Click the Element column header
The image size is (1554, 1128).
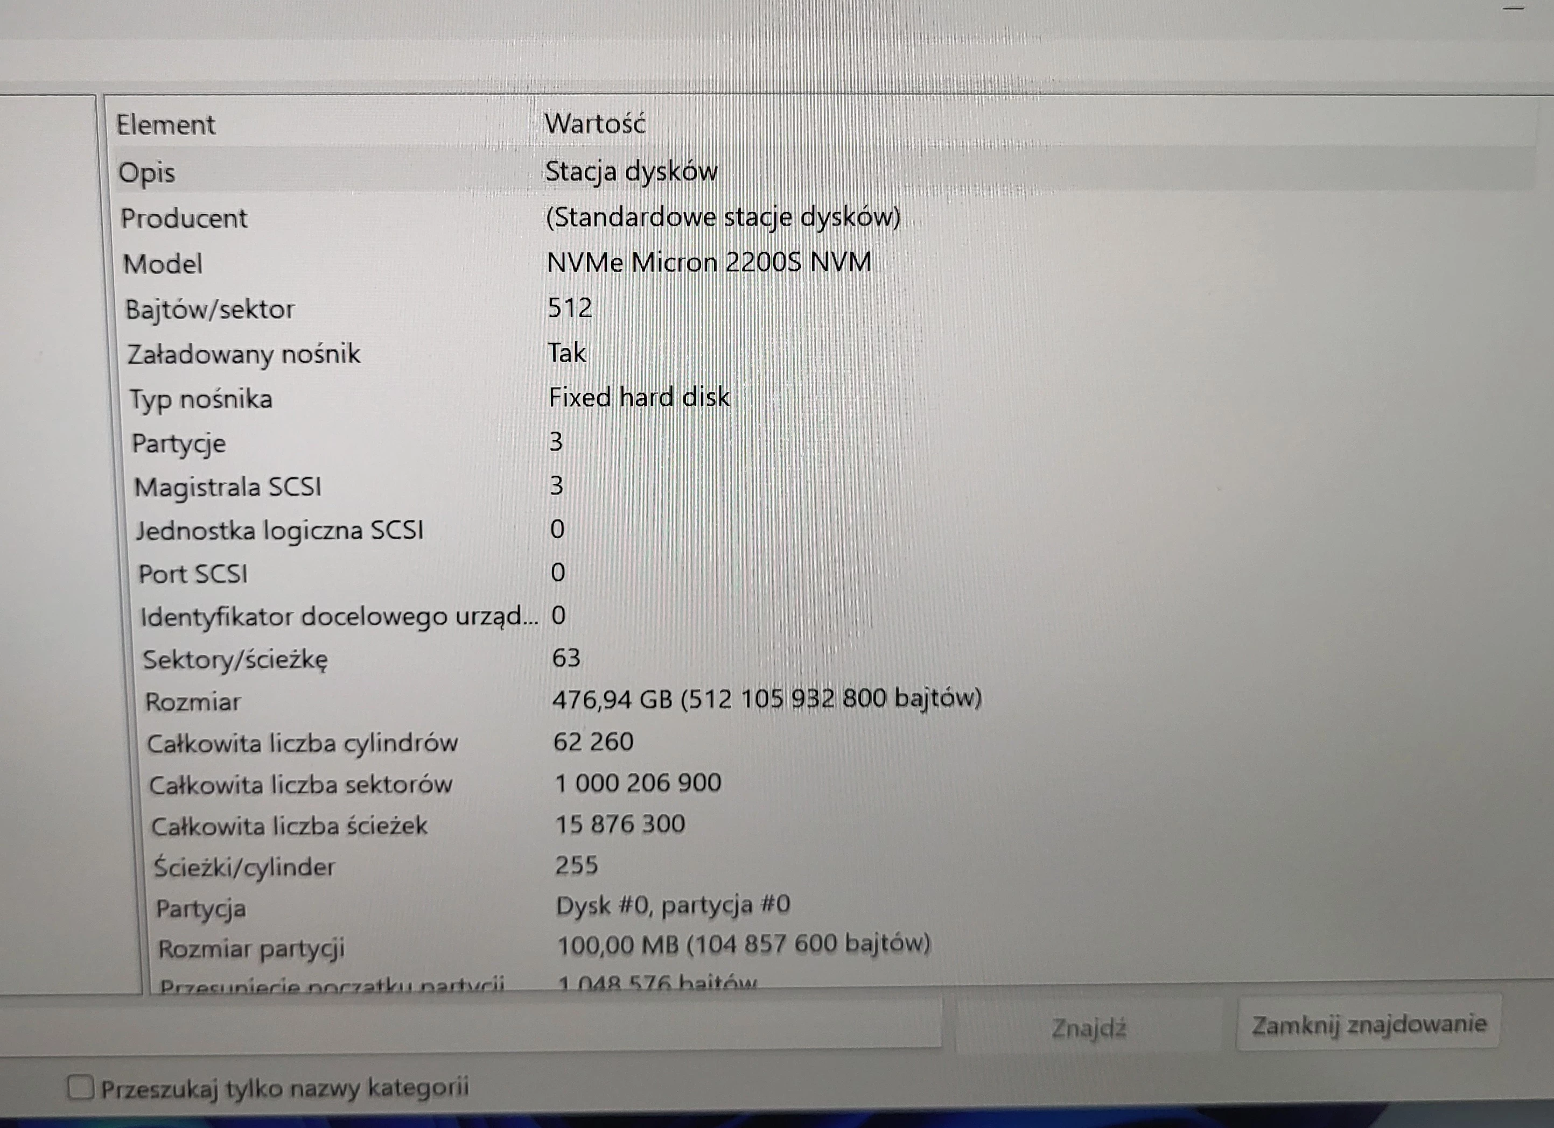pyautogui.click(x=166, y=125)
